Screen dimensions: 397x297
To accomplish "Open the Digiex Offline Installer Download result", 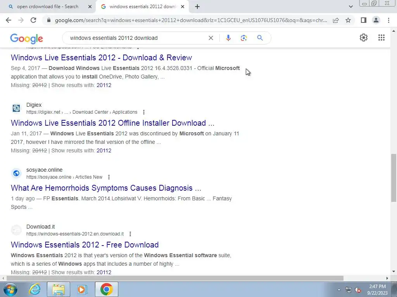I will [113, 123].
